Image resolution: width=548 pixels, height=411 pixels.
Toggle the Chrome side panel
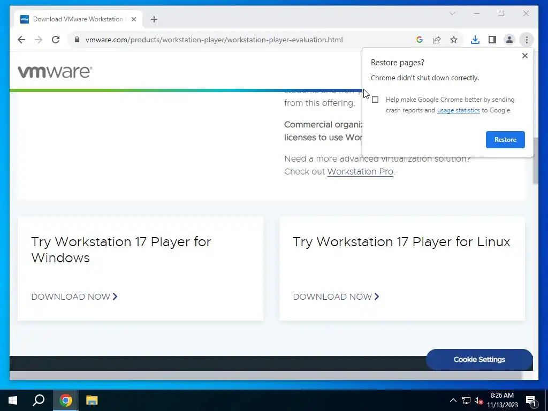[492, 40]
